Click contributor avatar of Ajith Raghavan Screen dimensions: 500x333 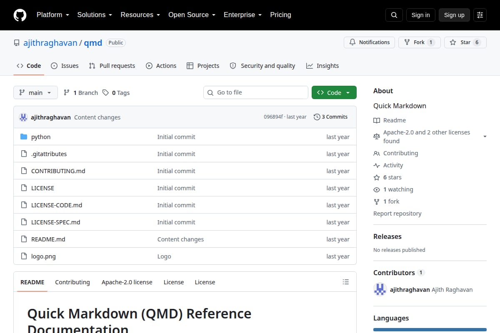380,289
